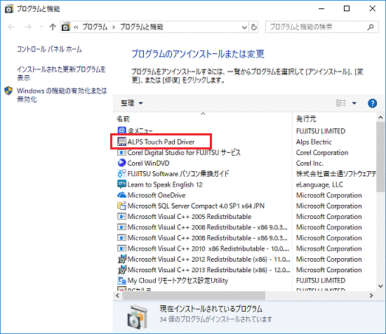386x334 pixels.
Task: Click the view layout icon in toolbar
Action: 341,103
